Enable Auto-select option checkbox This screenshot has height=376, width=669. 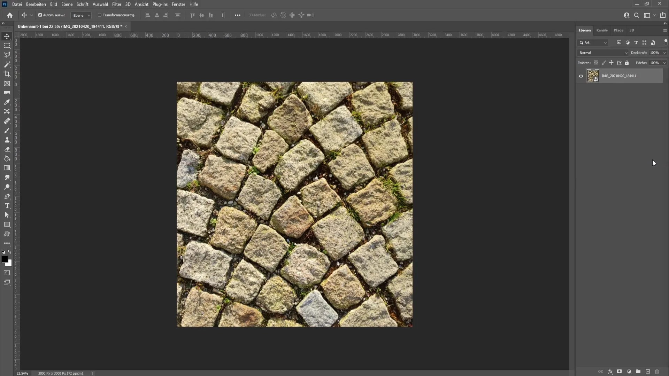coord(40,15)
